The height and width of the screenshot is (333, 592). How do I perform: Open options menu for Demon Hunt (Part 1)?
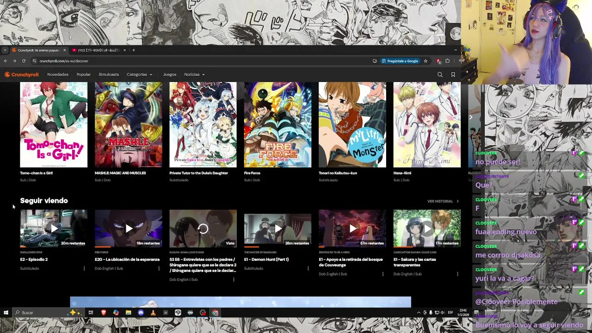click(x=308, y=268)
